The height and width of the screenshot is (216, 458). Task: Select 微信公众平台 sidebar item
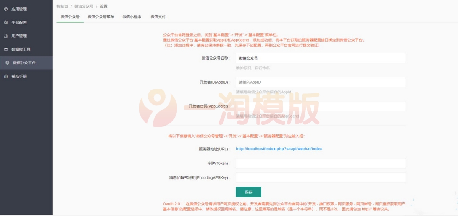tap(26, 63)
